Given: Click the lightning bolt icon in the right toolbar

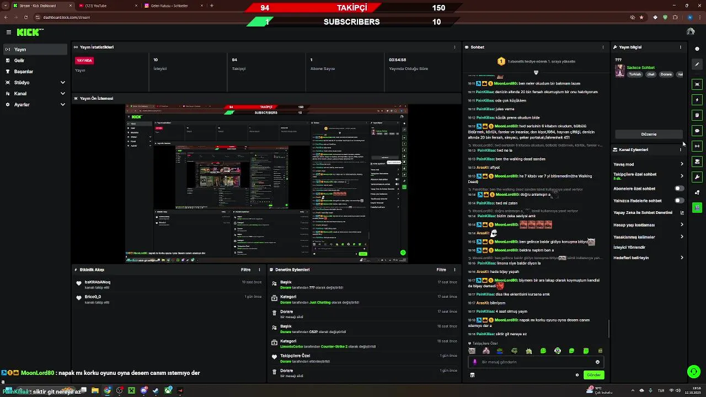Looking at the screenshot, I should click(697, 100).
